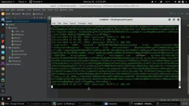189x106 pixels.
Task: Open Google Chrome from the dock
Action: point(3,69)
